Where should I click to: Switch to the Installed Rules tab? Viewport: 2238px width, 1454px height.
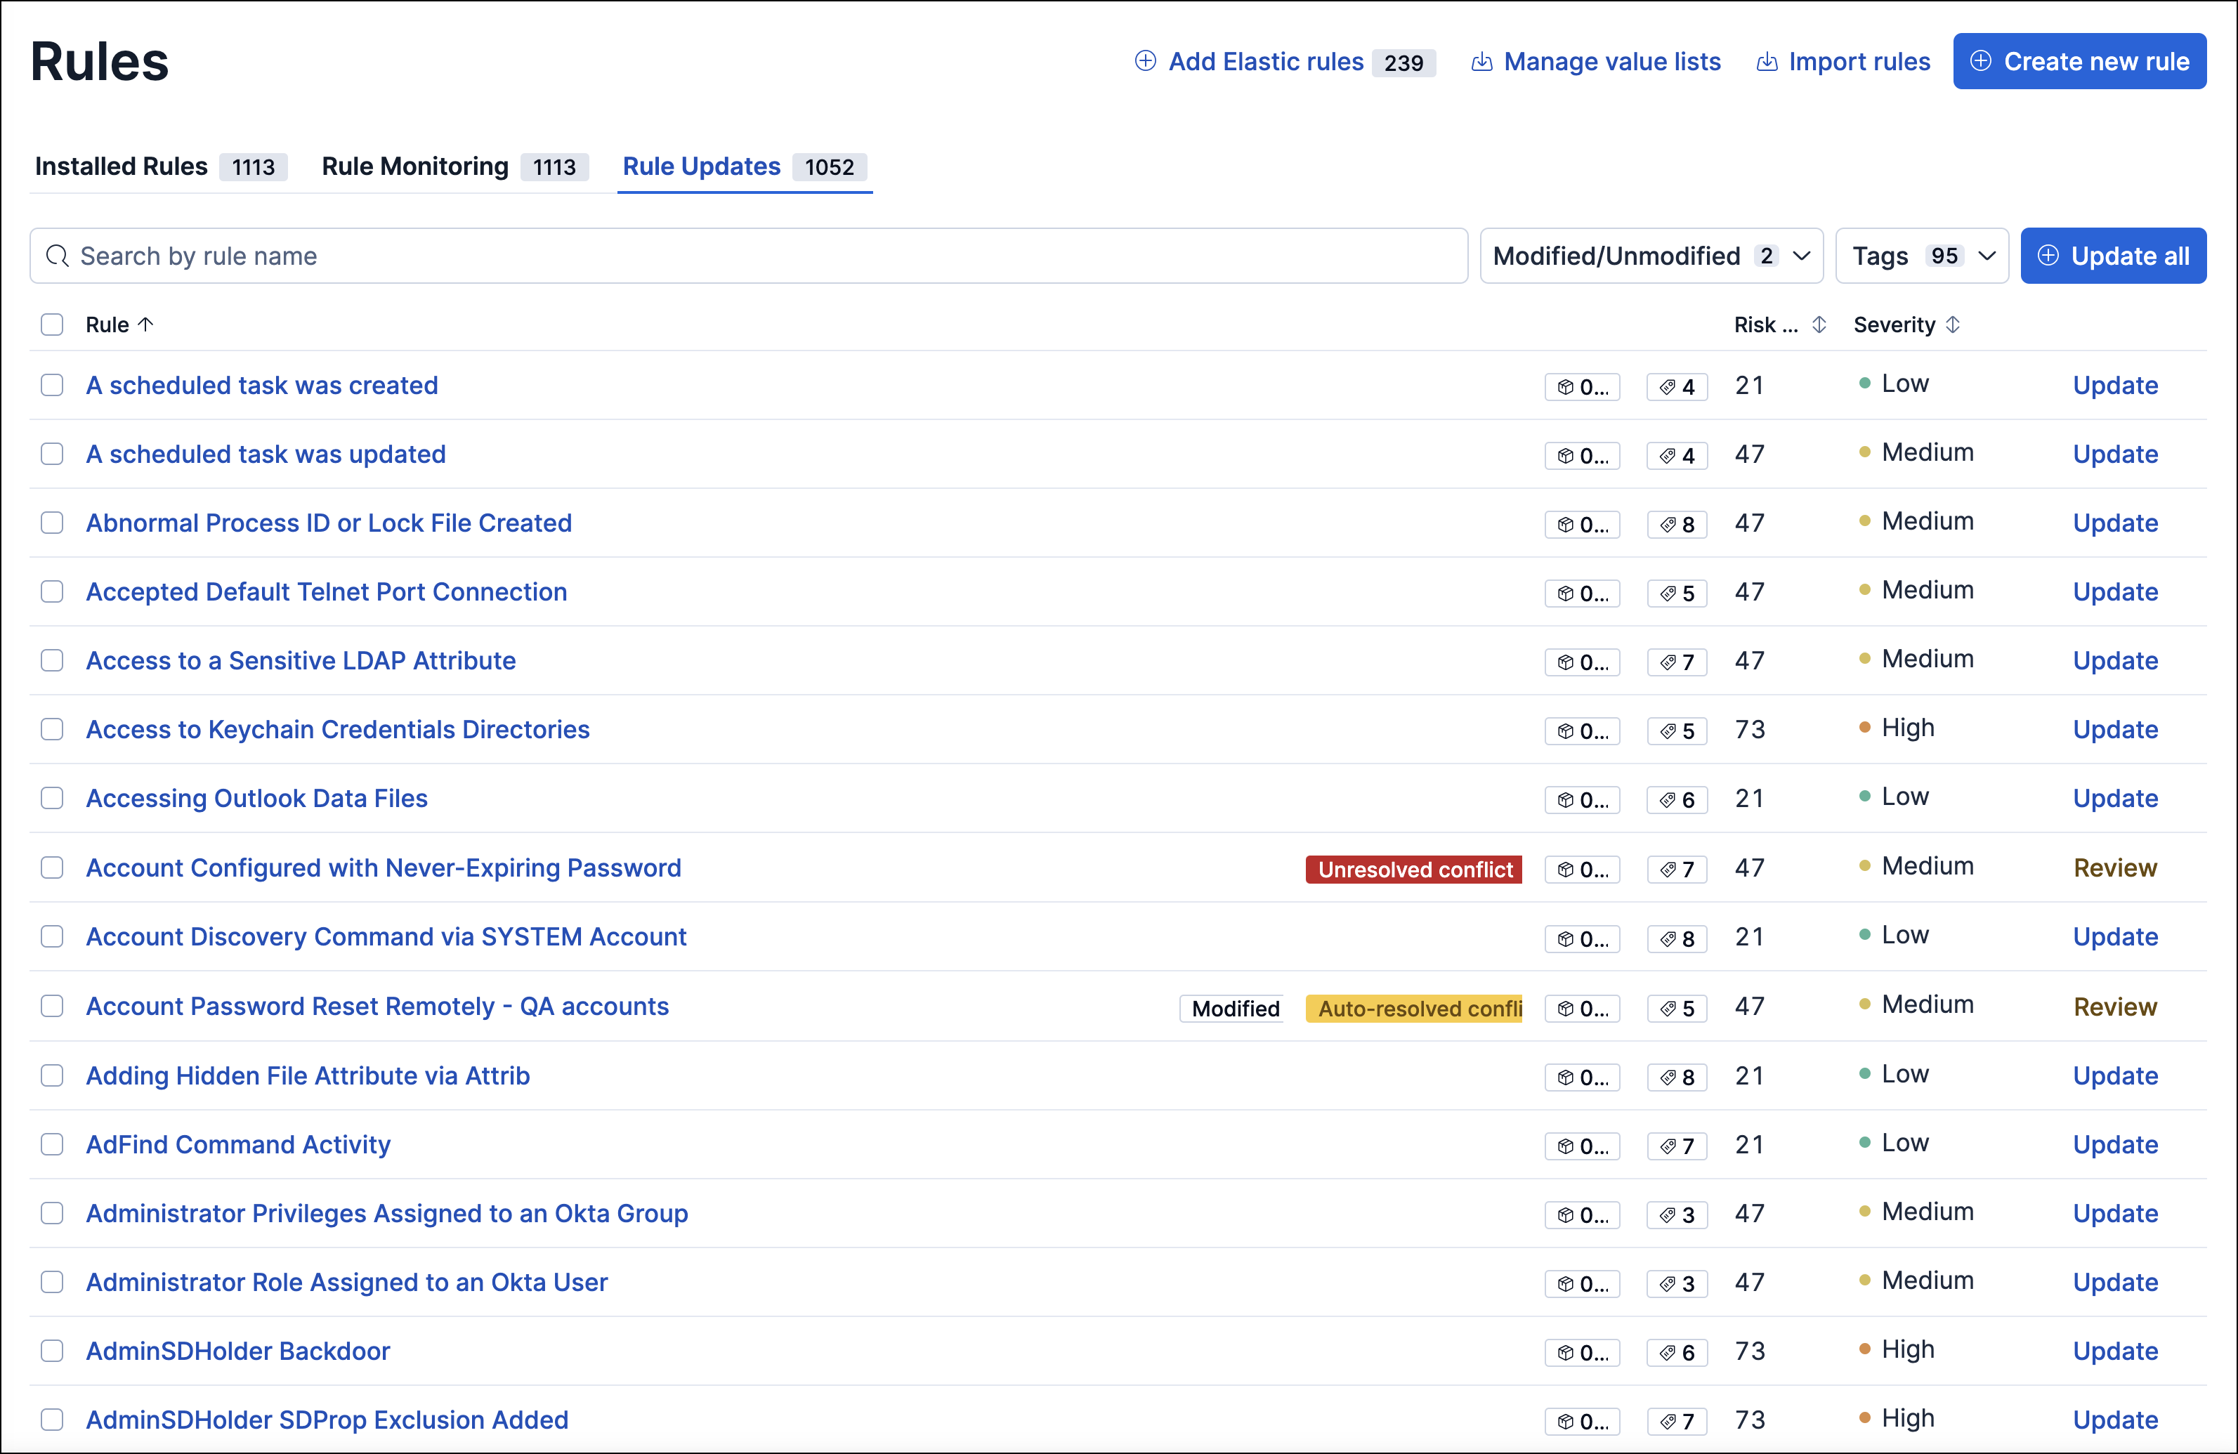120,166
